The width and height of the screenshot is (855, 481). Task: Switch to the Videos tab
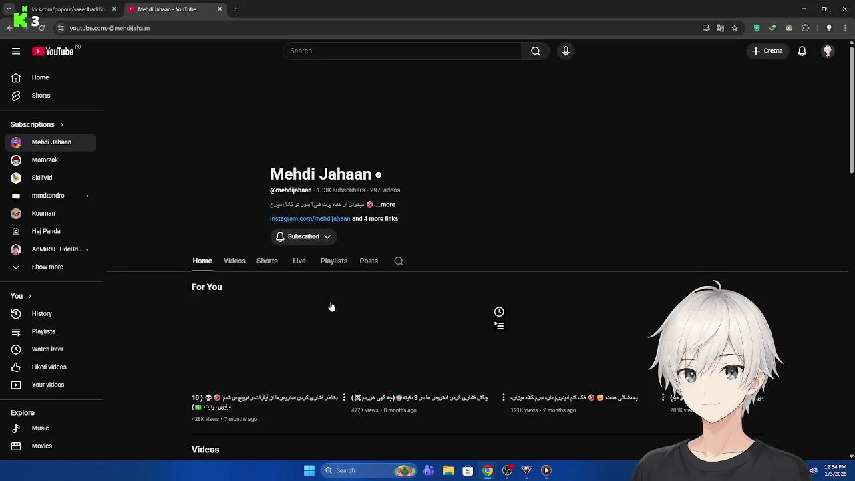click(234, 261)
